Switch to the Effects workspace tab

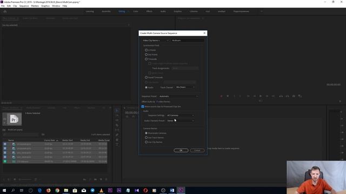pos(149,11)
